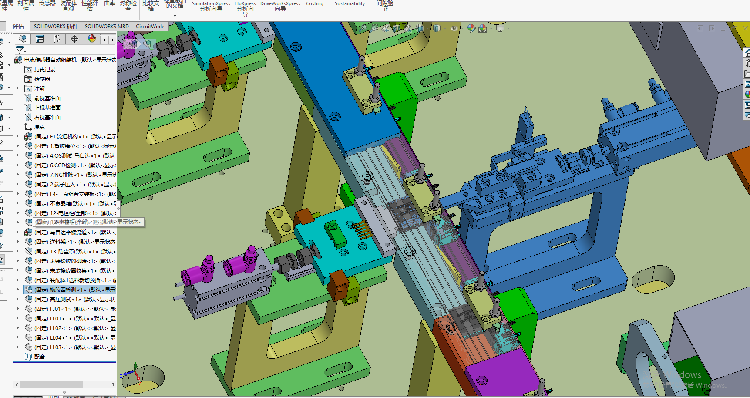Click 历史记录 history folder icon
This screenshot has height=398, width=750.
pyautogui.click(x=28, y=70)
